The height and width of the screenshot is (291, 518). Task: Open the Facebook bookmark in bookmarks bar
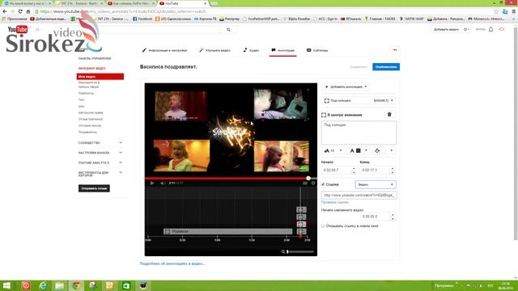coord(142,19)
